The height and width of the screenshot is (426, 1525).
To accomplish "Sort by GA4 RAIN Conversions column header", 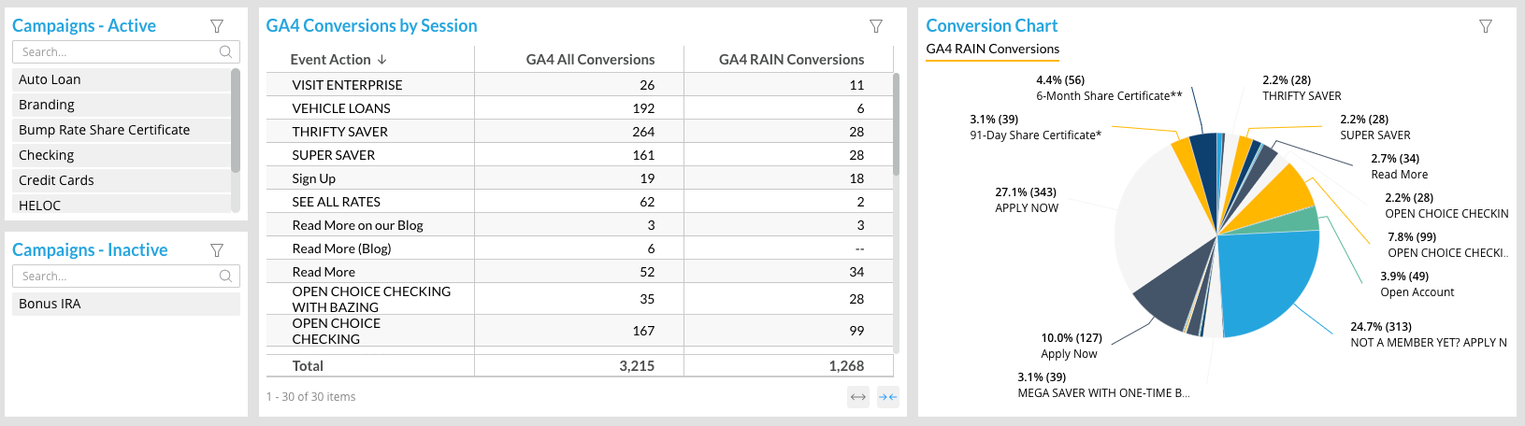I will pos(791,60).
